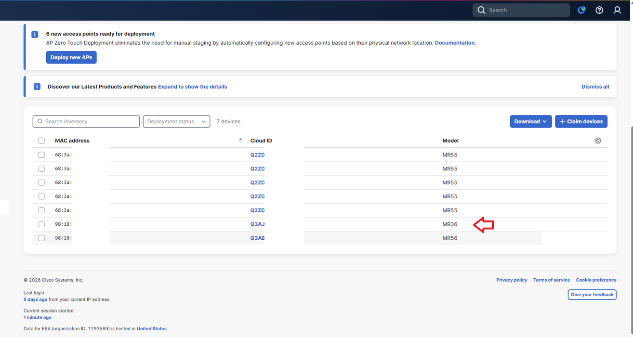Viewport: 633px width, 337px height.
Task: Click Expand to show the details link
Action: (192, 87)
